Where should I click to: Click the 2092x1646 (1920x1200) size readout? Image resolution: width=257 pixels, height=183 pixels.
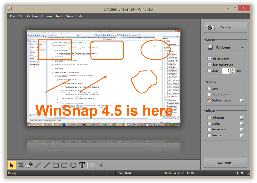coord(179,173)
